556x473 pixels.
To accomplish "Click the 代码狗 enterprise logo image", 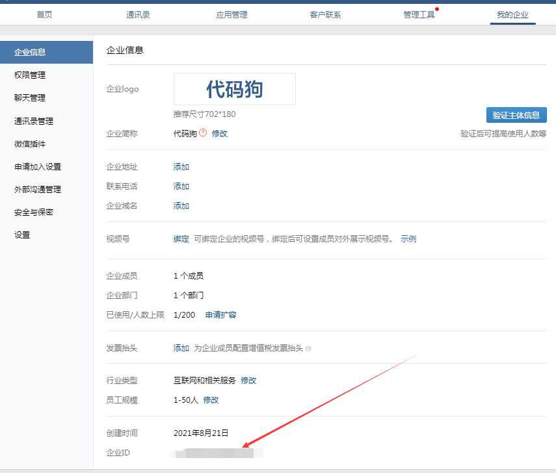I will point(234,89).
